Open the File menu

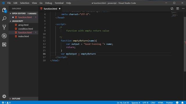(9, 3)
